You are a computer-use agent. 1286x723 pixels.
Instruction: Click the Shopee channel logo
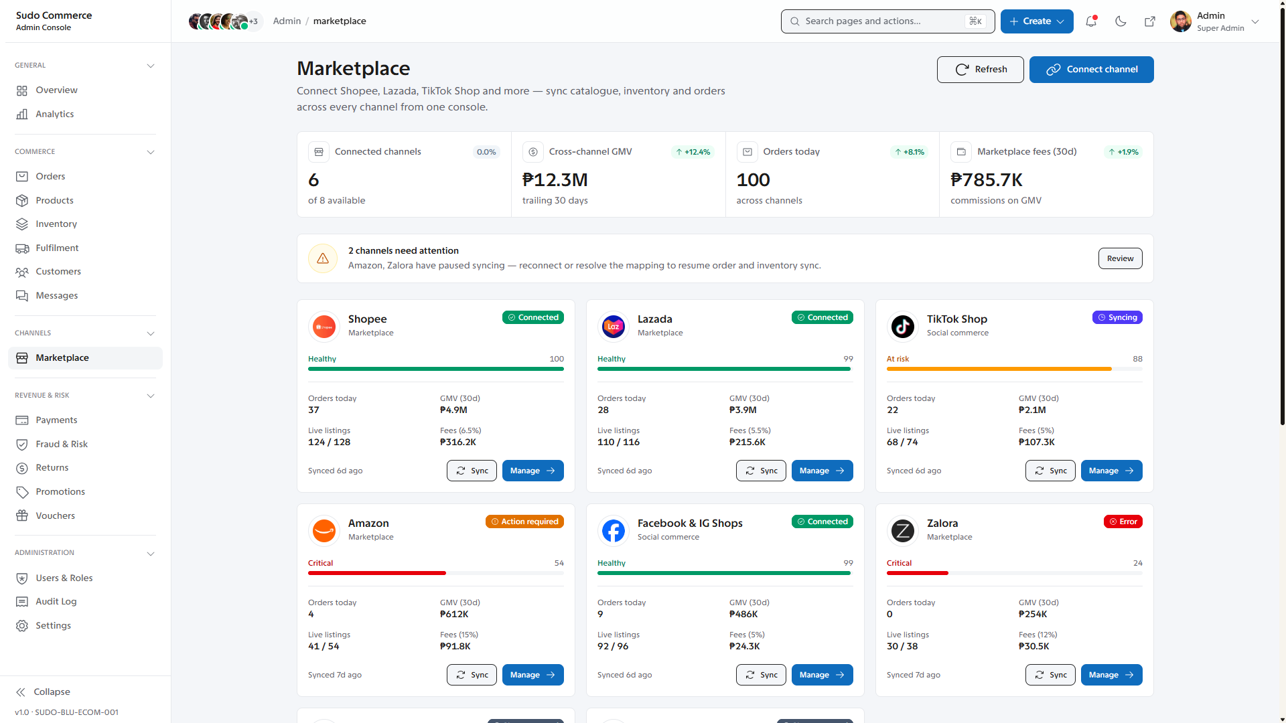click(x=324, y=327)
